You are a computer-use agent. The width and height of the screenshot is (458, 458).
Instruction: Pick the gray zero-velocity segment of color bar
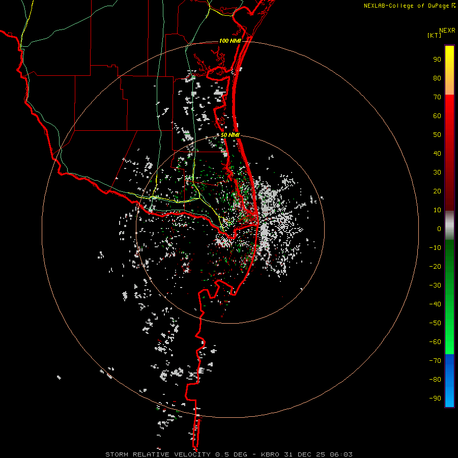[449, 225]
